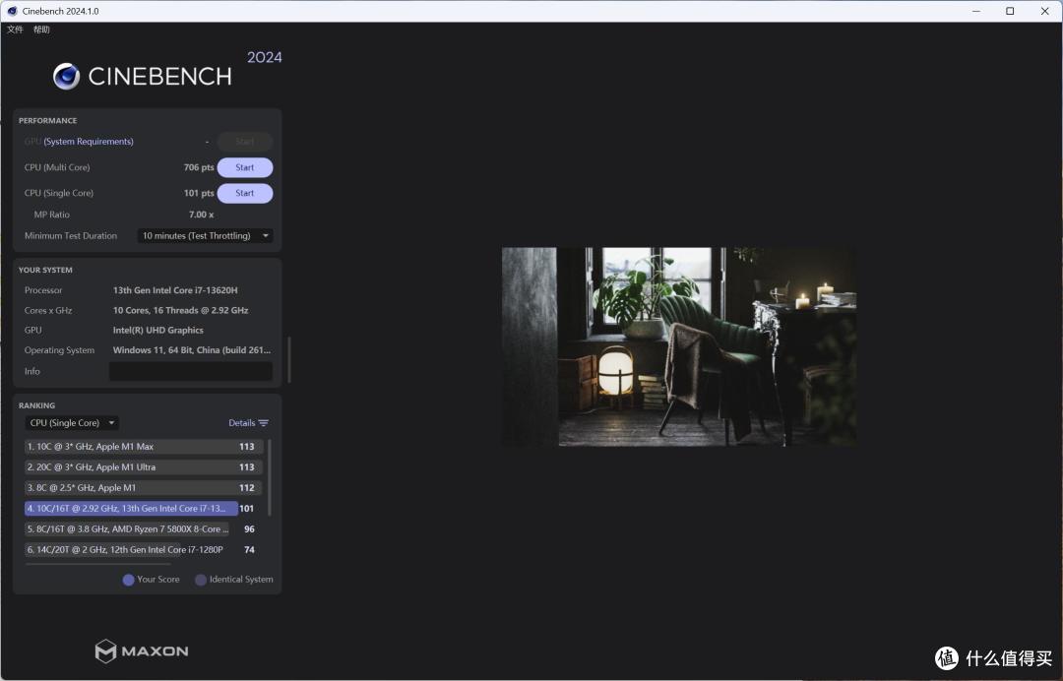Click the MP Ratio value 7.00 x
The height and width of the screenshot is (681, 1063).
pos(202,215)
